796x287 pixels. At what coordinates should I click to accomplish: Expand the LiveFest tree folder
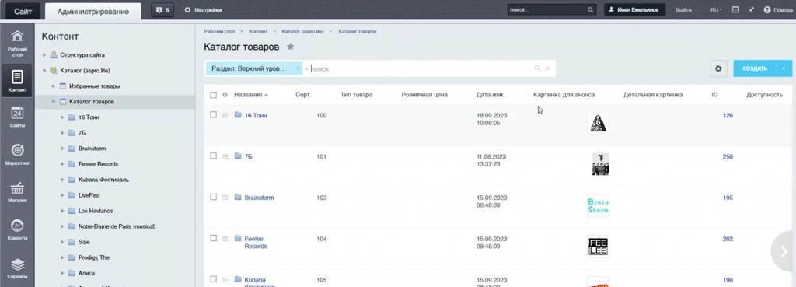(62, 195)
